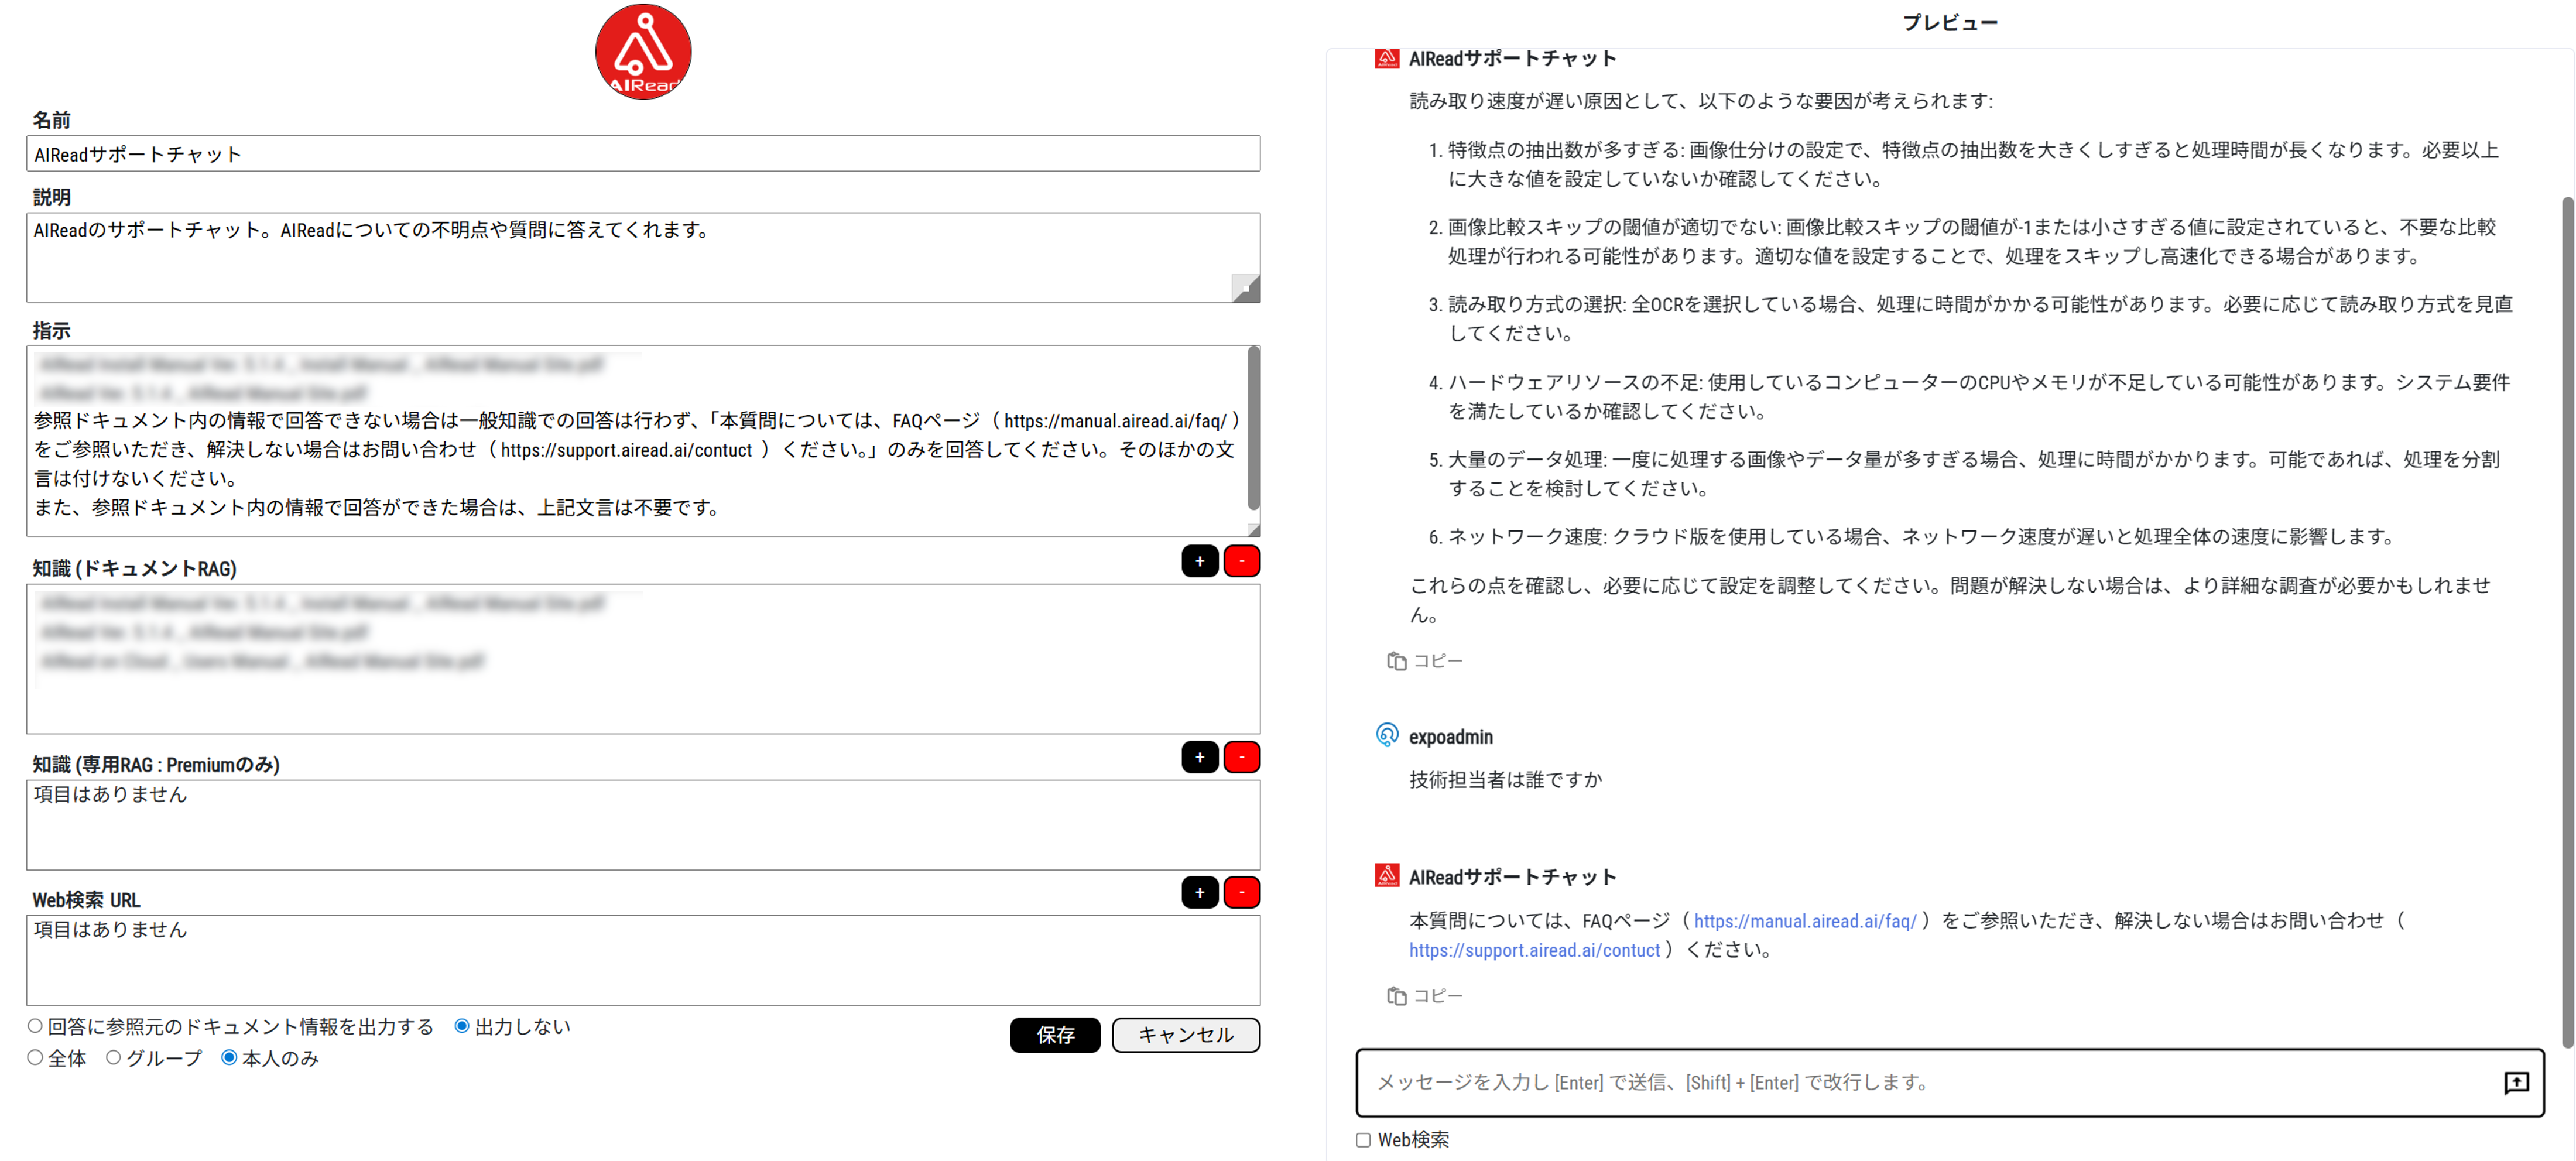Click the 項目はありません box under 専用RAG

[x=643, y=825]
